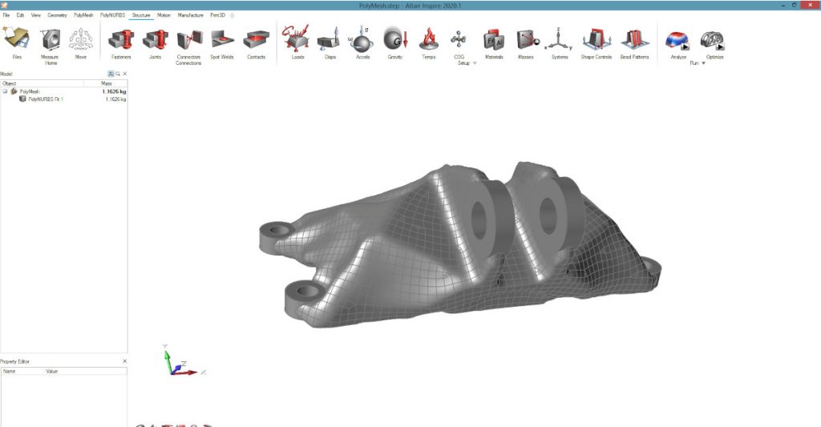821x427 pixels.
Task: Open the File menu
Action: [6, 15]
